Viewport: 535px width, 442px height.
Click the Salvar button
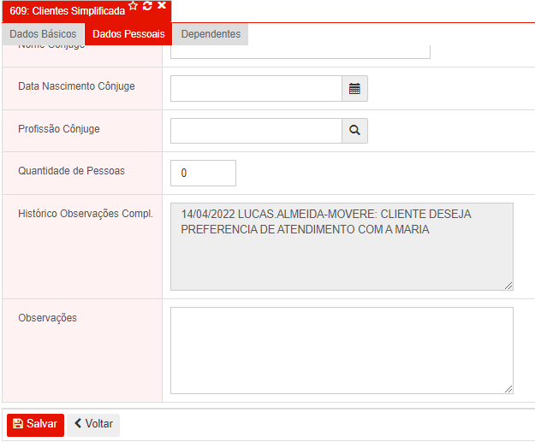point(35,425)
